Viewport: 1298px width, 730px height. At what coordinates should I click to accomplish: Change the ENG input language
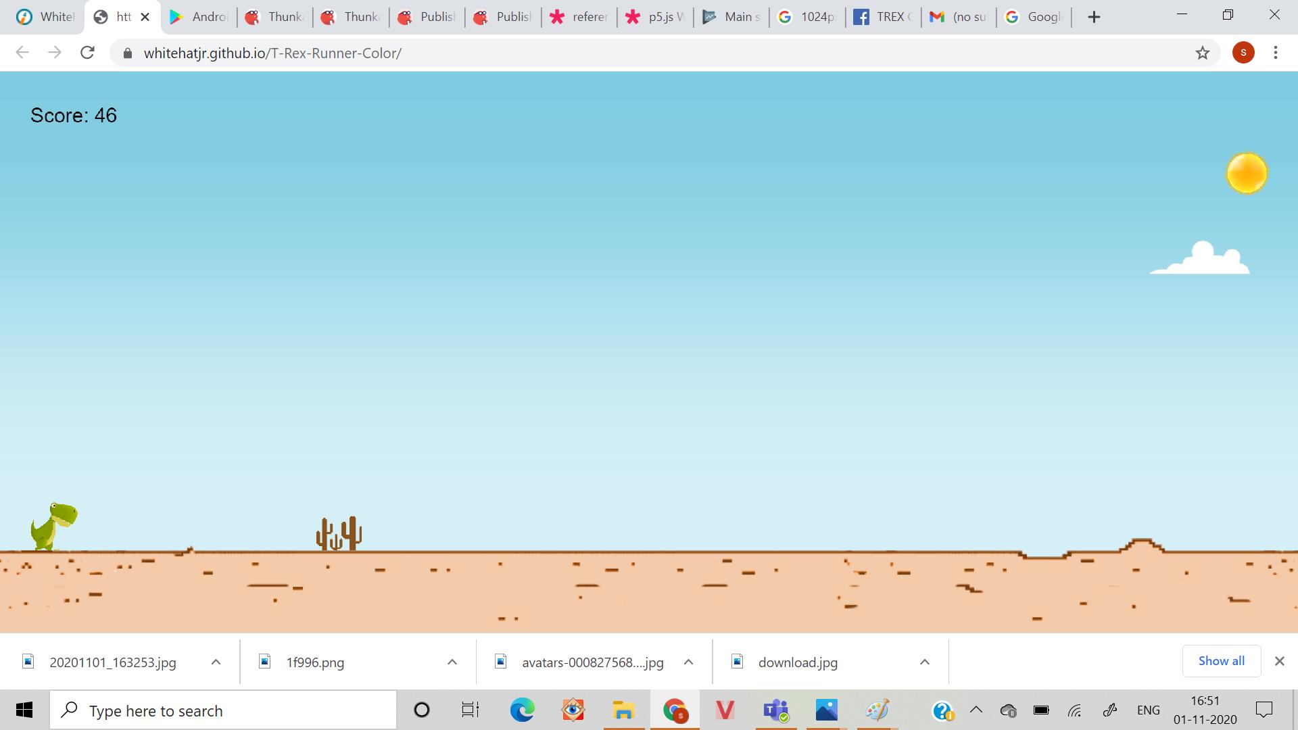(x=1148, y=710)
